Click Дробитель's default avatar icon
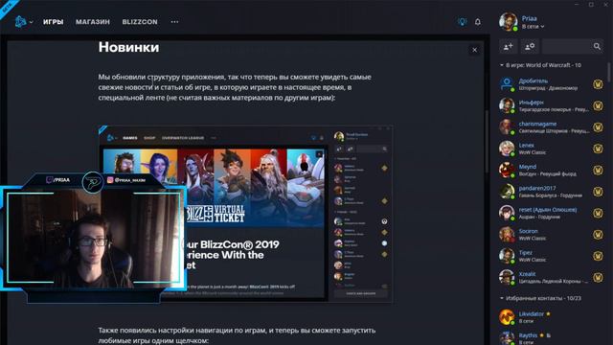Viewport: 613px width, 345px height. point(507,83)
